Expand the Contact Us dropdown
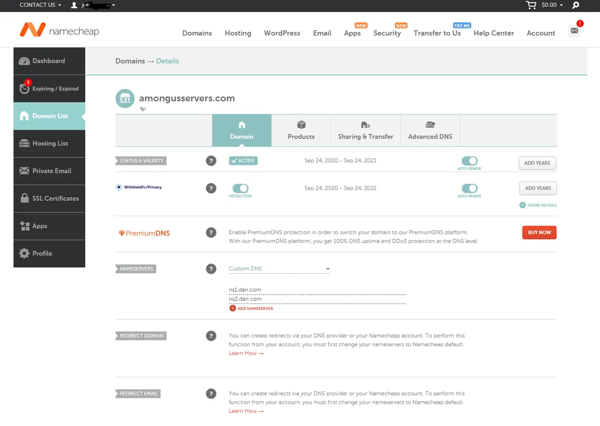This screenshot has height=426, width=600. point(40,5)
